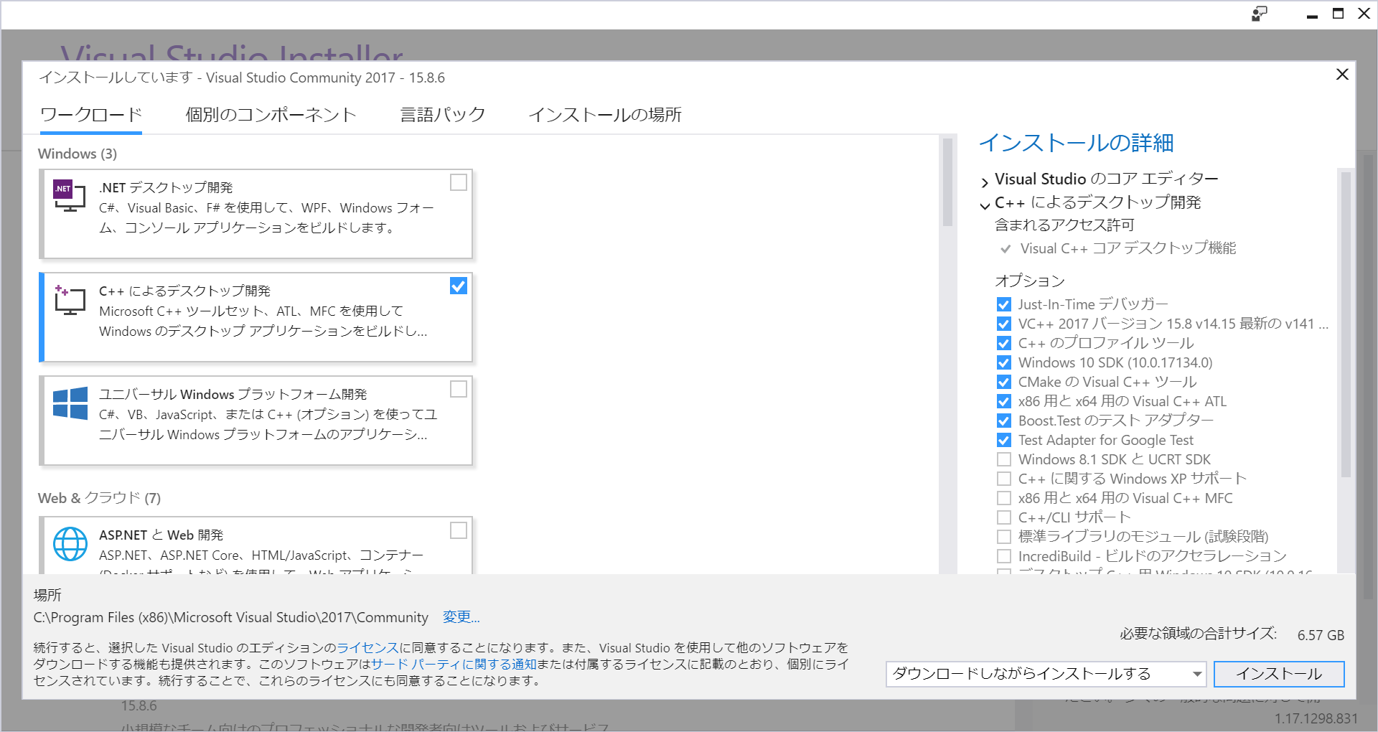Click the 変更... link to change location
Image resolution: width=1378 pixels, height=732 pixels.
461,617
